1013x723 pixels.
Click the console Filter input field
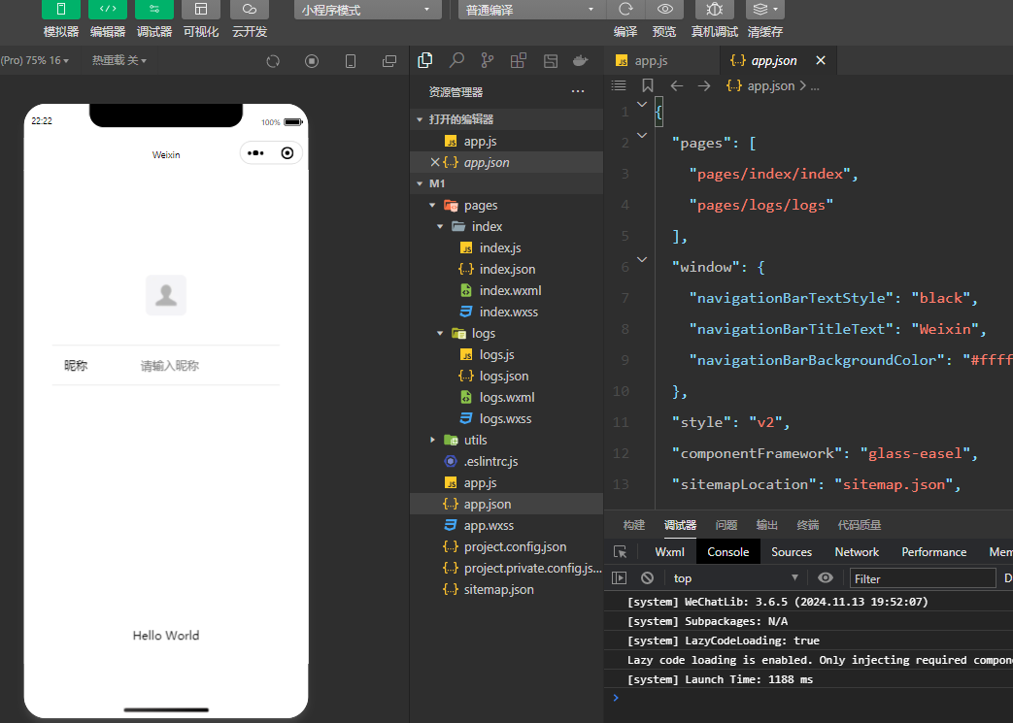[x=922, y=578]
